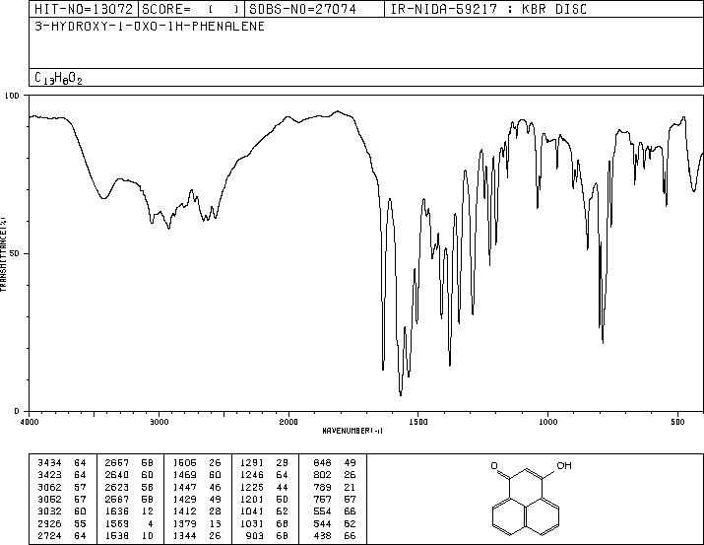Click the 1569 peak entry in the table

(x=129, y=523)
